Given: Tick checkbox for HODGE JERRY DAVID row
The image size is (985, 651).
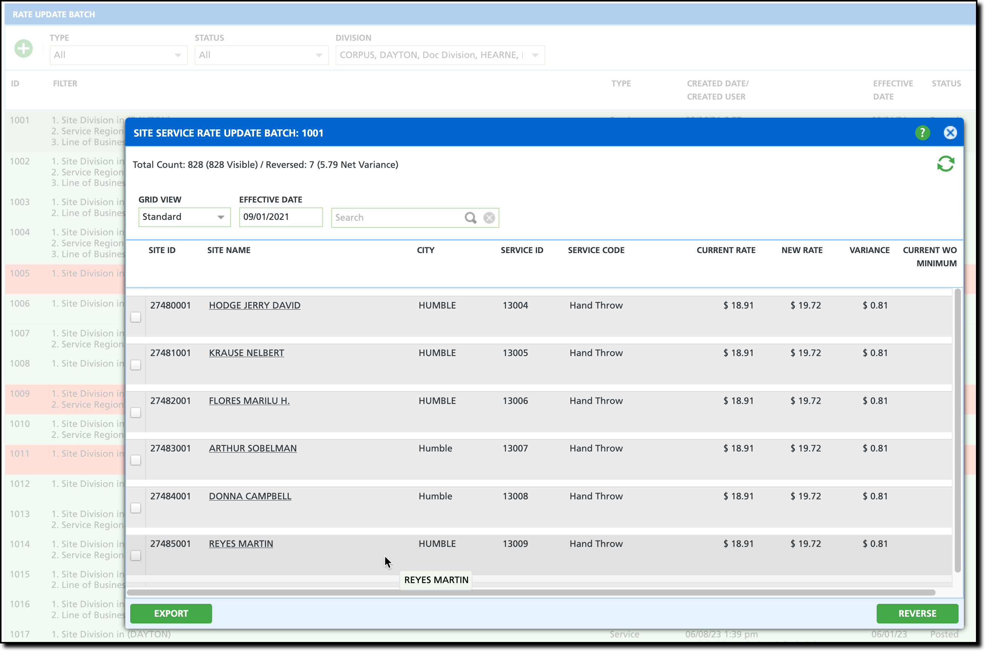Looking at the screenshot, I should [x=136, y=318].
